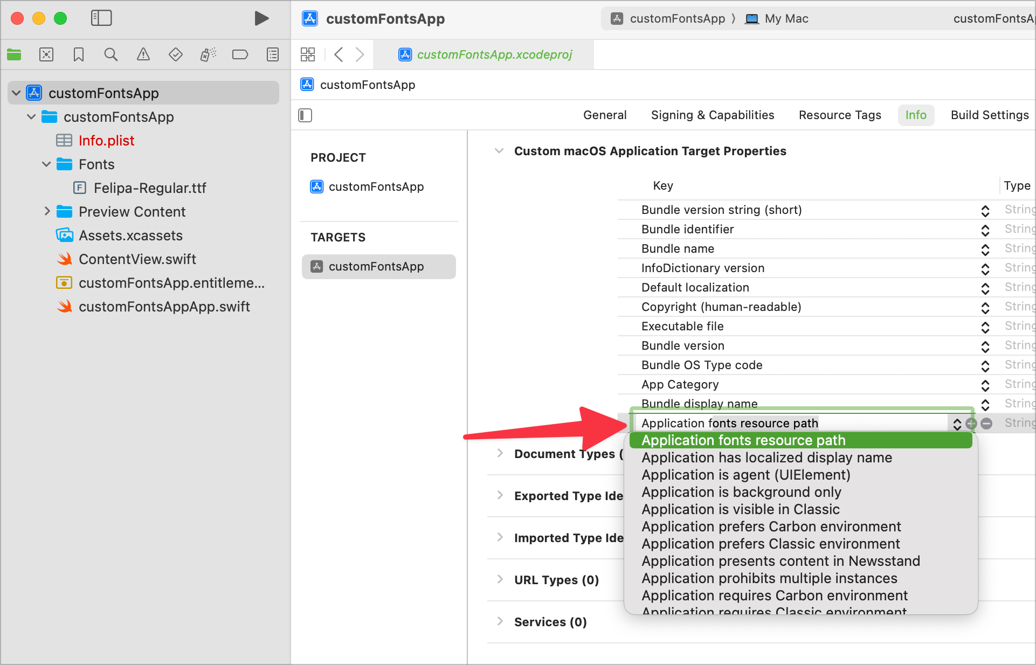The height and width of the screenshot is (665, 1036).
Task: Open the Debug navigator spray icon
Action: tap(208, 54)
